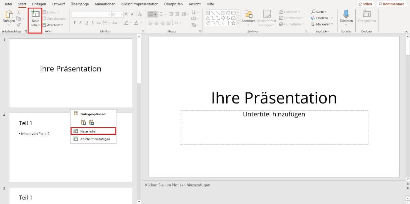410x204 pixels.
Task: Toggle bold F formatting
Action: [75, 23]
